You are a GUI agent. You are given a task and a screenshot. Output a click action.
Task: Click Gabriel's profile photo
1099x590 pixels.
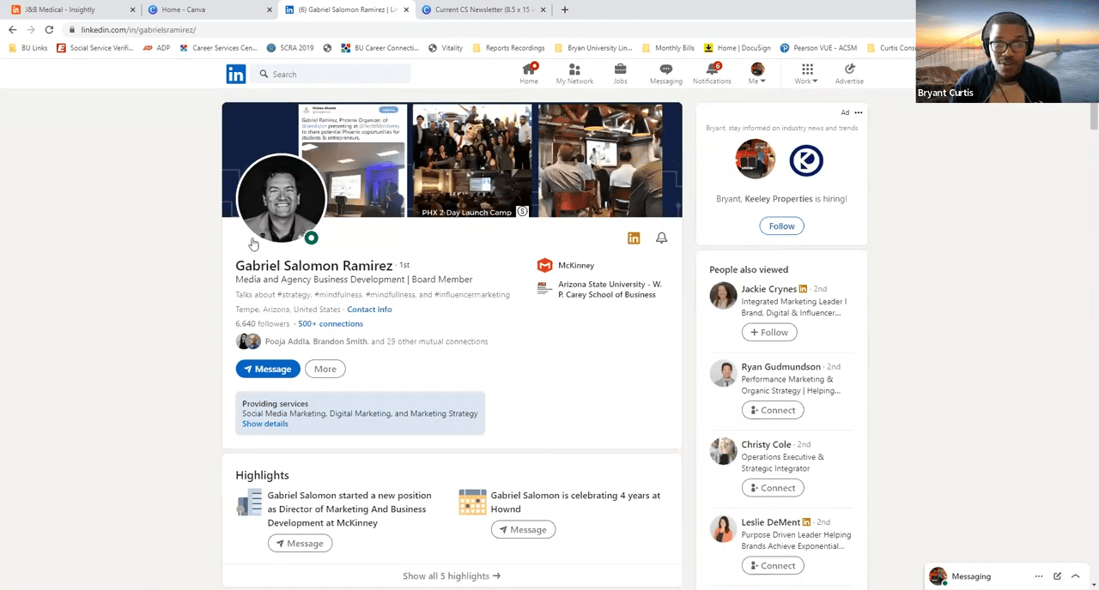tap(281, 199)
